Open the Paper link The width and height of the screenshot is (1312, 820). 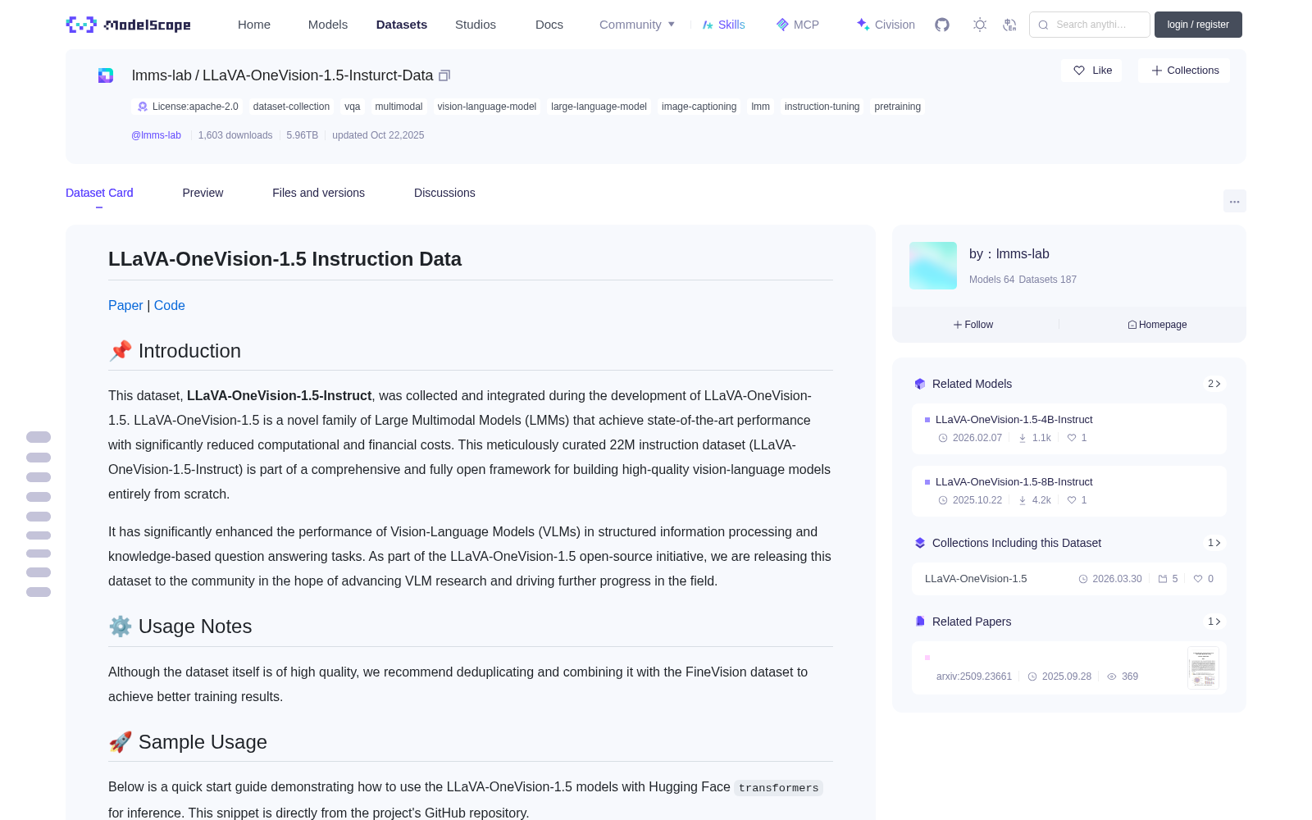click(125, 305)
